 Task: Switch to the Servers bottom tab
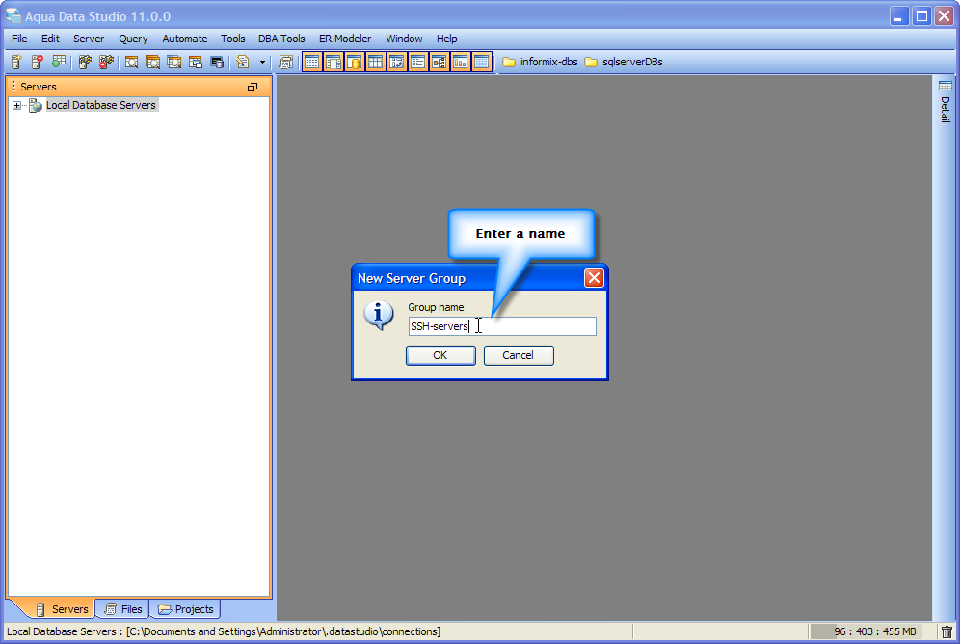pyautogui.click(x=62, y=609)
